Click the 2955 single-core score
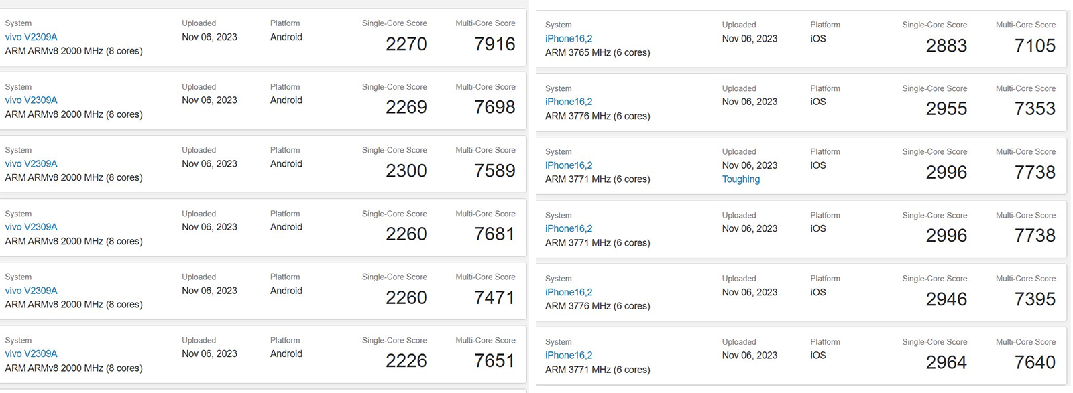The height and width of the screenshot is (393, 1073). pos(946,108)
